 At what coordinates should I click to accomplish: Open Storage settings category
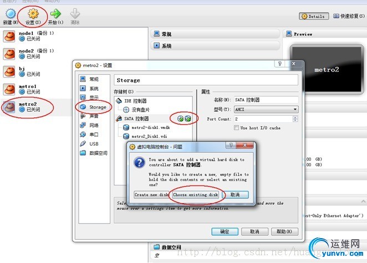coord(93,107)
